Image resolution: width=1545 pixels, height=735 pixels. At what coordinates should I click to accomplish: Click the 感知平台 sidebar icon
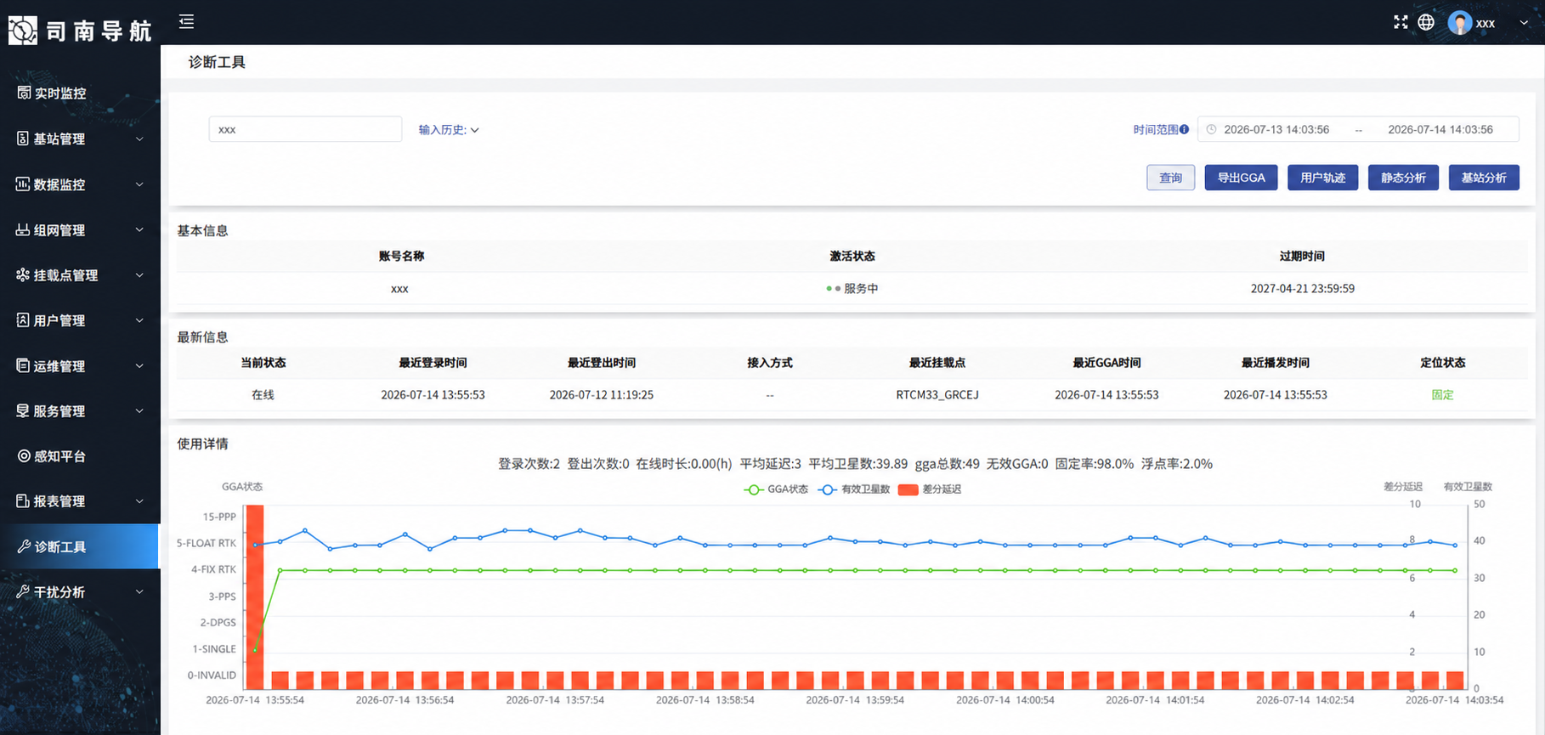(24, 455)
